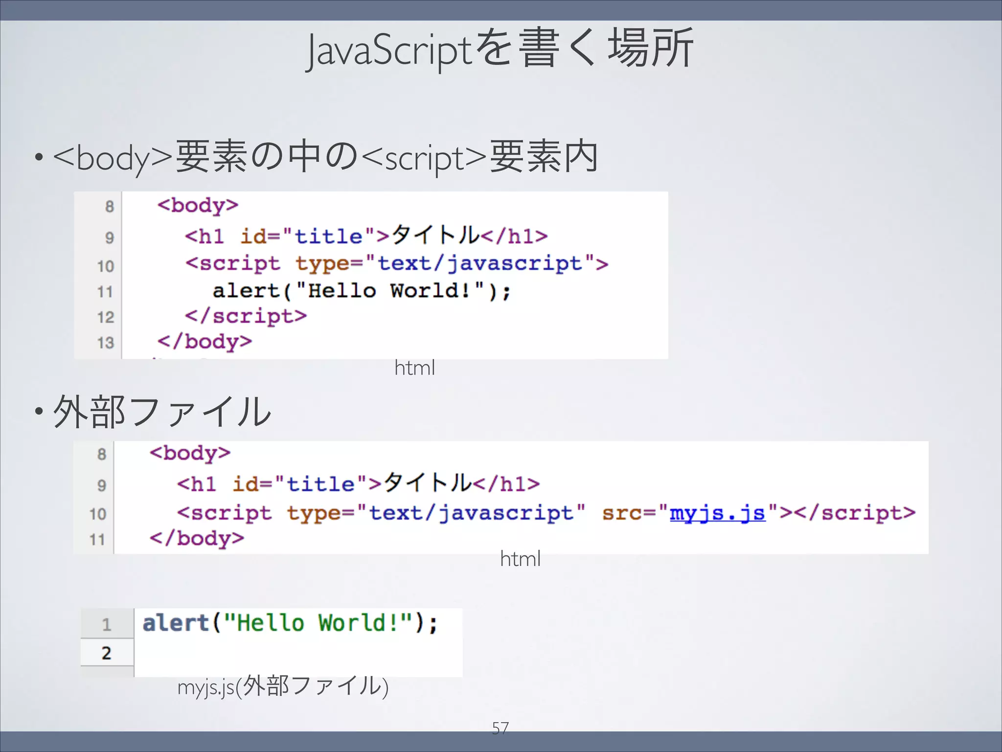Click the h1 title line in the first code block
Image resolution: width=1002 pixels, height=752 pixels.
[x=366, y=235]
